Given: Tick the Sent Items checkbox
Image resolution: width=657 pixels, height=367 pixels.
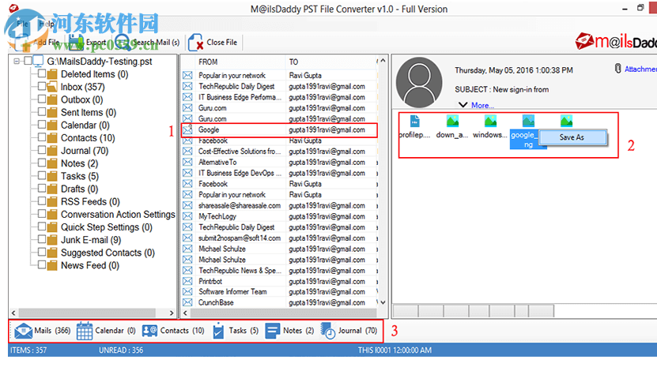Looking at the screenshot, I should (41, 112).
